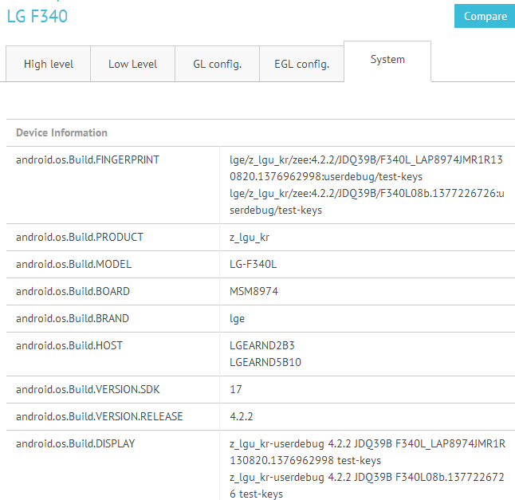515x500 pixels.
Task: Click the SDK version value 17
Action: click(236, 389)
